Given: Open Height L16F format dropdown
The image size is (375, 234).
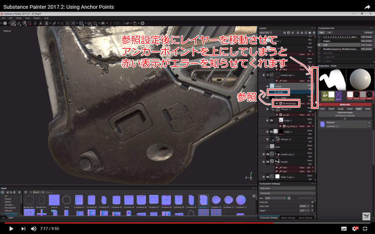Looking at the screenshot, I should coord(304,210).
